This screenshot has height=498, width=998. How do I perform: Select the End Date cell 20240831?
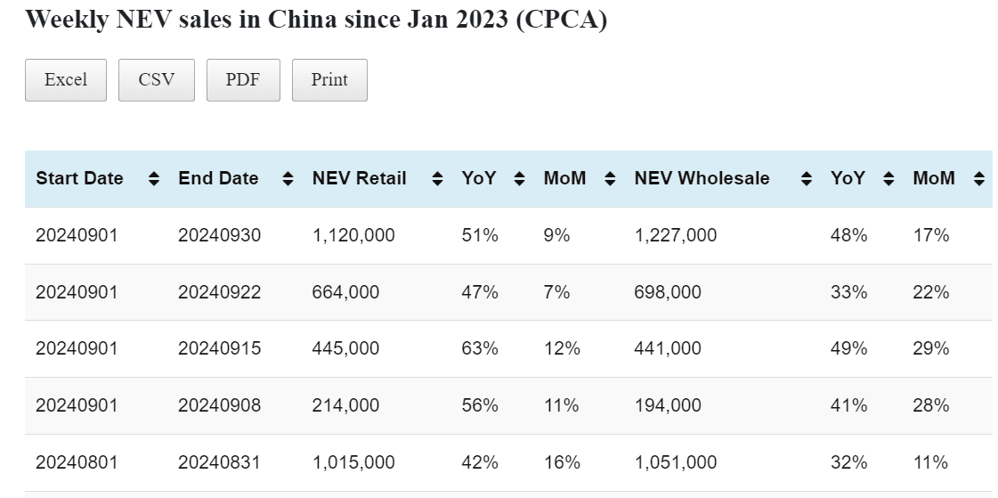coord(220,462)
